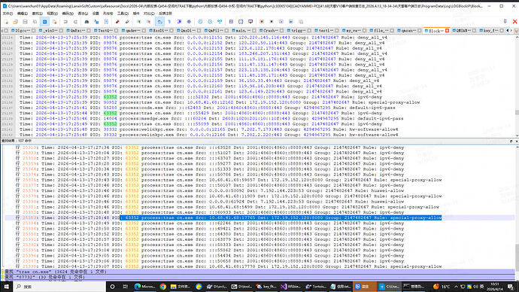Open file using the folder toolbar icon
This screenshot has height=292, width=519.
click(x=15, y=22)
